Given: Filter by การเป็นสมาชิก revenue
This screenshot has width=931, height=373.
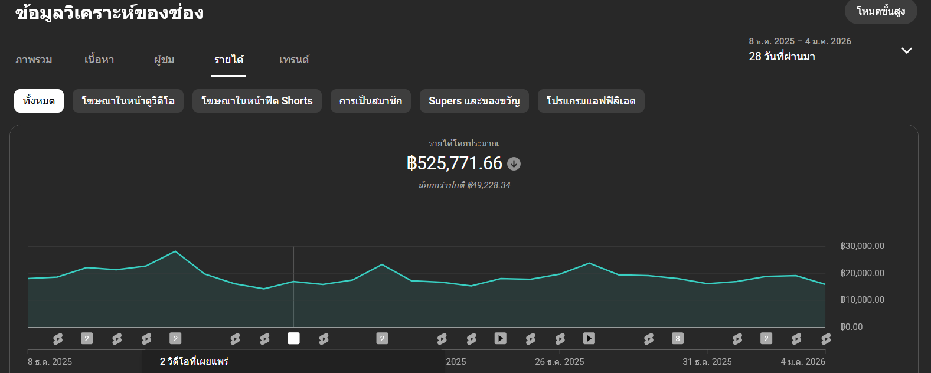Looking at the screenshot, I should click(370, 101).
